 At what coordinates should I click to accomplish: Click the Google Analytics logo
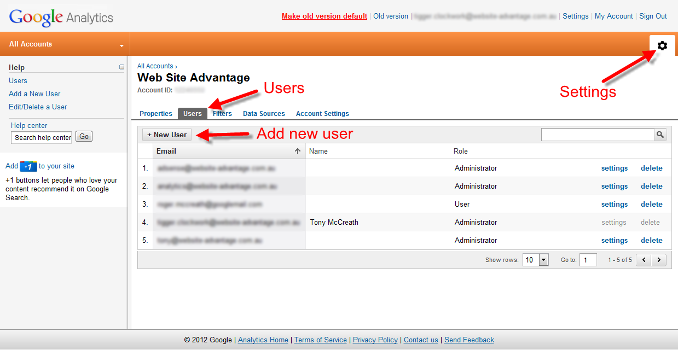click(x=61, y=17)
